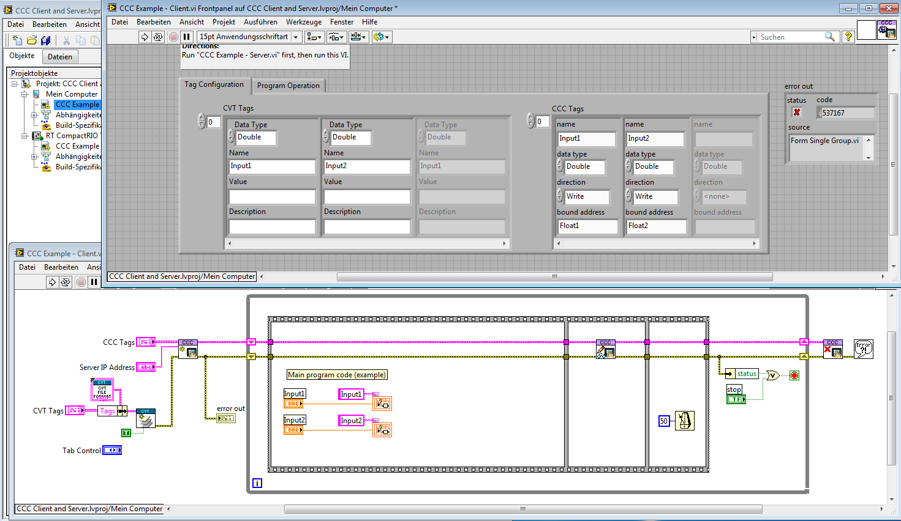The width and height of the screenshot is (901, 521).
Task: Click Run Continuously on the front panel toolbar
Action: coord(158,37)
